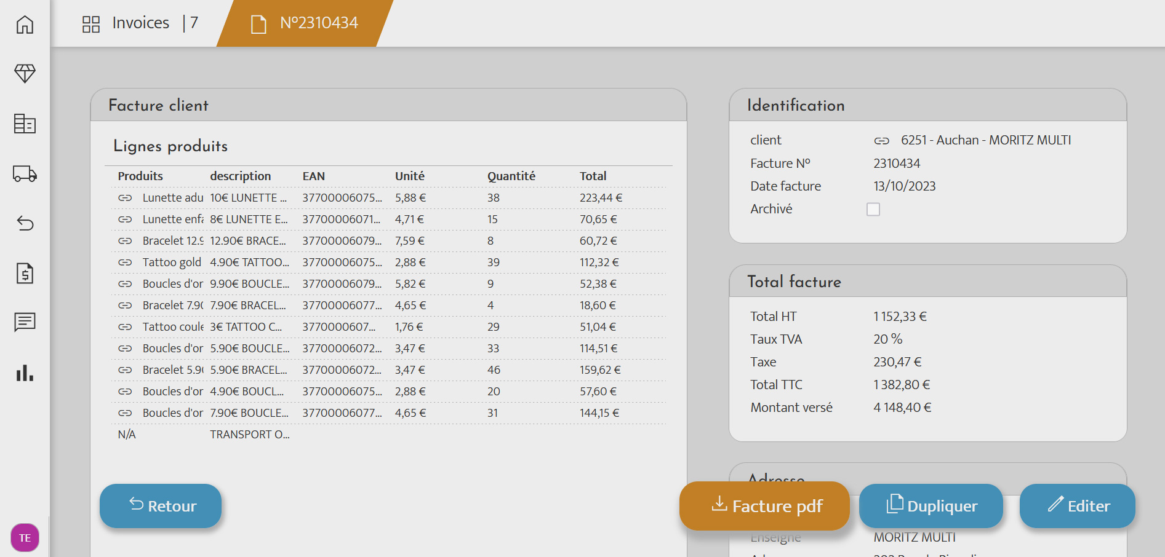Select the 10€ LUNETTE description cell
1165x557 pixels.
pos(249,197)
